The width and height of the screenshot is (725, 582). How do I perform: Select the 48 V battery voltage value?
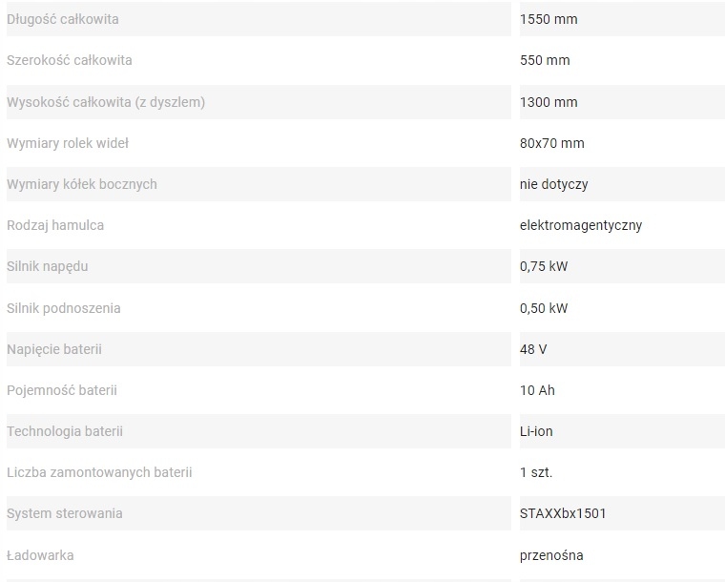click(533, 349)
